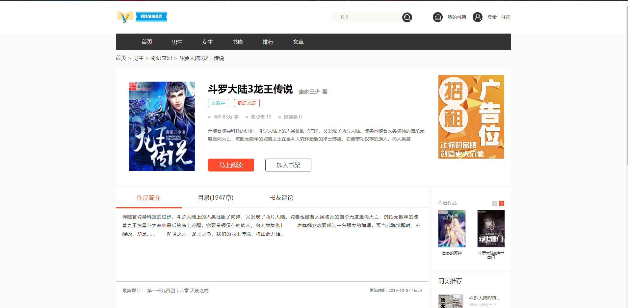Click the search magnifier icon
The width and height of the screenshot is (628, 308).
pos(407,17)
